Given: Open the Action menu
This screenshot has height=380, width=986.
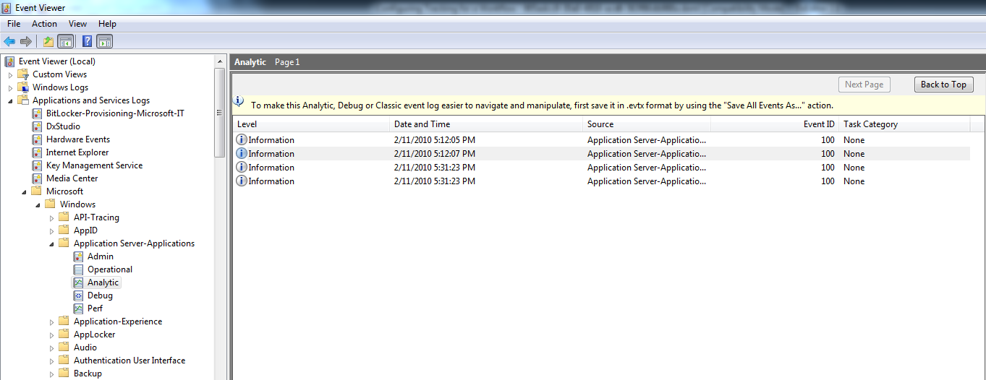Looking at the screenshot, I should click(44, 24).
